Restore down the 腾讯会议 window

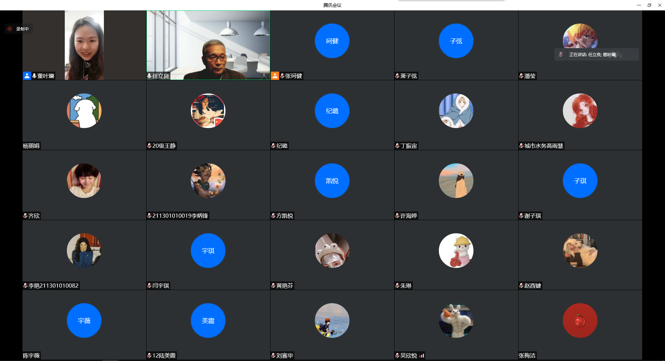[649, 5]
